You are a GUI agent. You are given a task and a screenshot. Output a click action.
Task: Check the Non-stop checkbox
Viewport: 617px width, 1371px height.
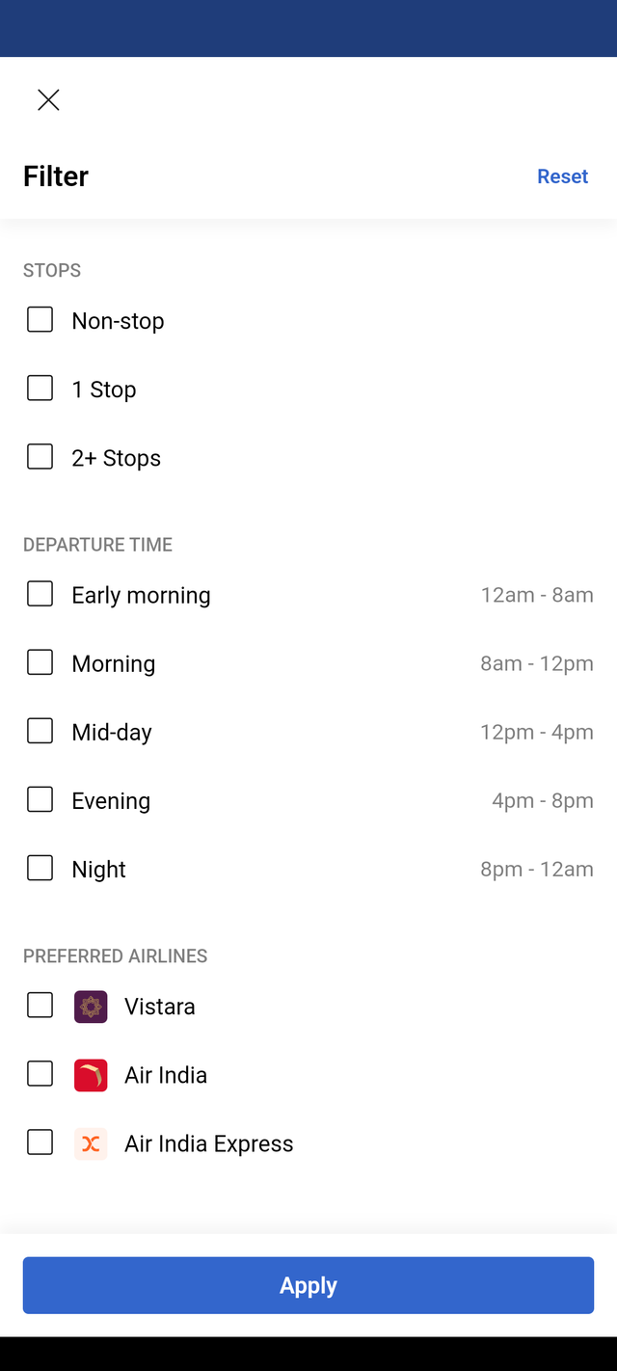point(40,319)
